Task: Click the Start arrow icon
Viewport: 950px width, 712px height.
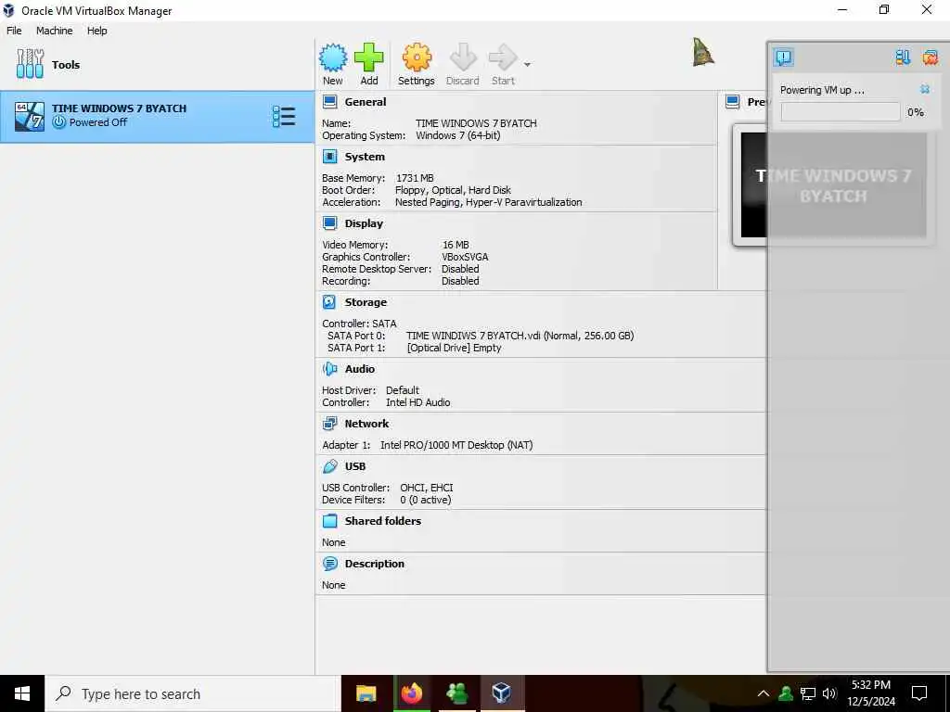Action: click(x=503, y=58)
